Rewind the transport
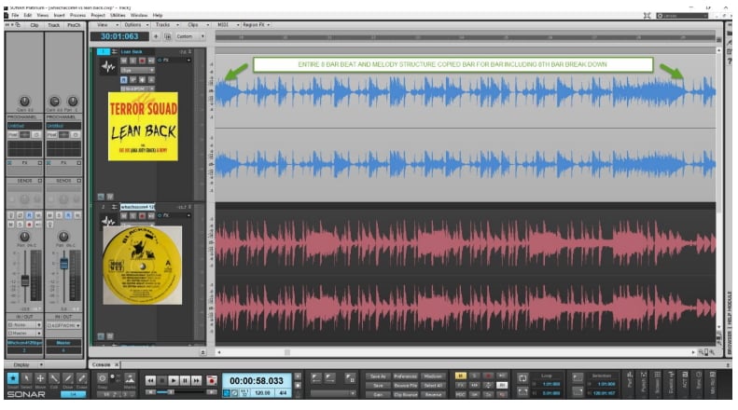Image resolution: width=738 pixels, height=410 pixels. (150, 380)
